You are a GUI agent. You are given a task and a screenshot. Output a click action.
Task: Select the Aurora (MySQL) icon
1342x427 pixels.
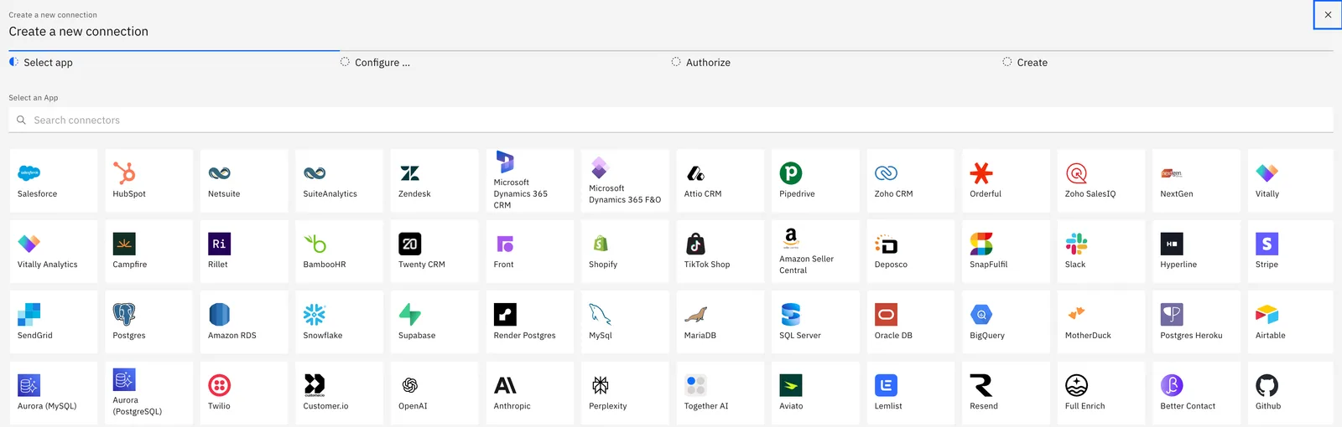(29, 385)
